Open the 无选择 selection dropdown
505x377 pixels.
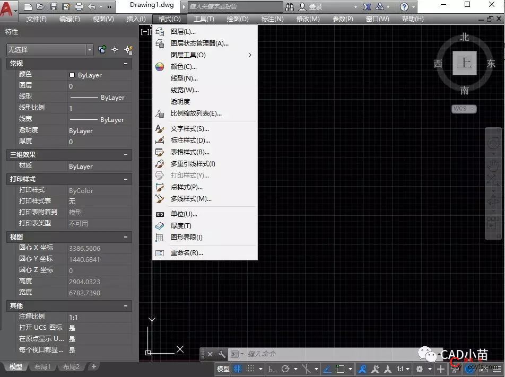coord(50,50)
